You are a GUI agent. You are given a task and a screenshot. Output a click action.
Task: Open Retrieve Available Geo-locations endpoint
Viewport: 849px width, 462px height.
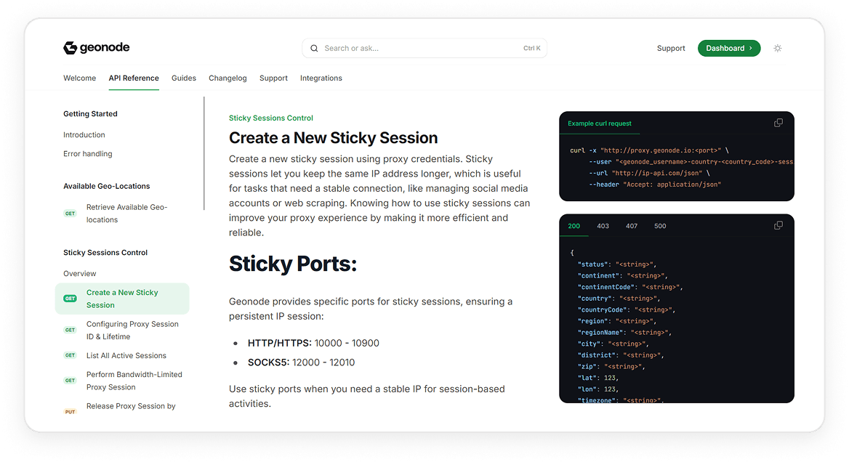[126, 213]
